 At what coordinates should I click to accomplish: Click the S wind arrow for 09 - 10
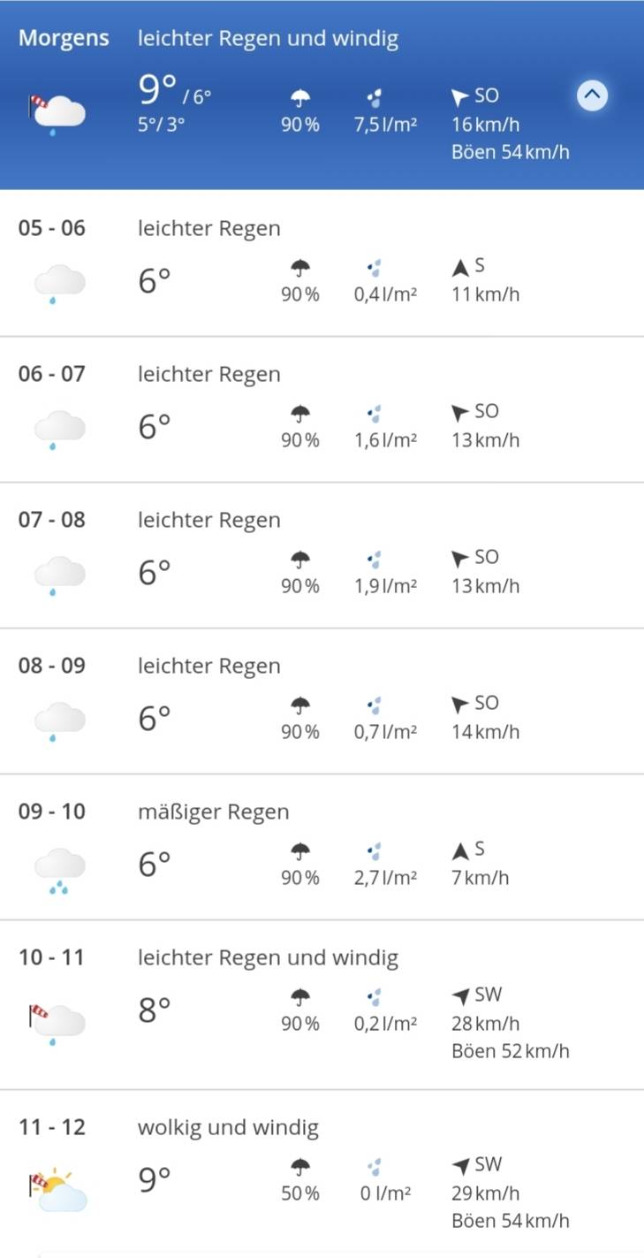[x=459, y=850]
